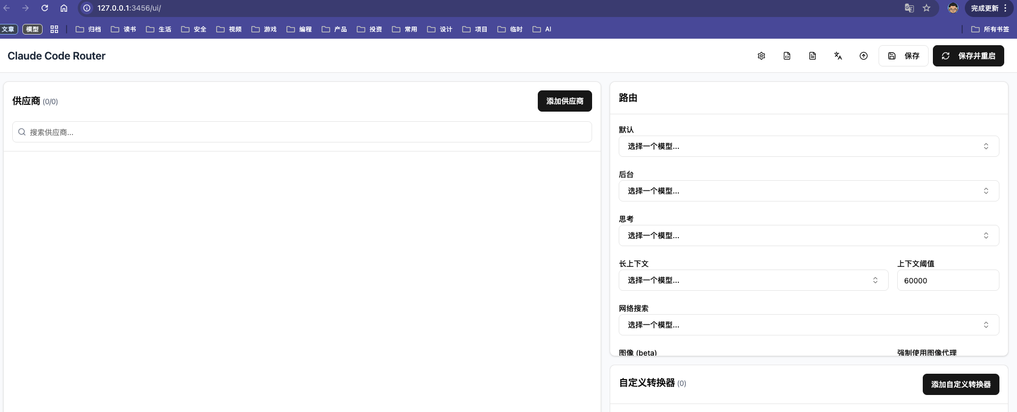Open the 思考 model selector
This screenshot has height=412, width=1017.
pyautogui.click(x=808, y=236)
